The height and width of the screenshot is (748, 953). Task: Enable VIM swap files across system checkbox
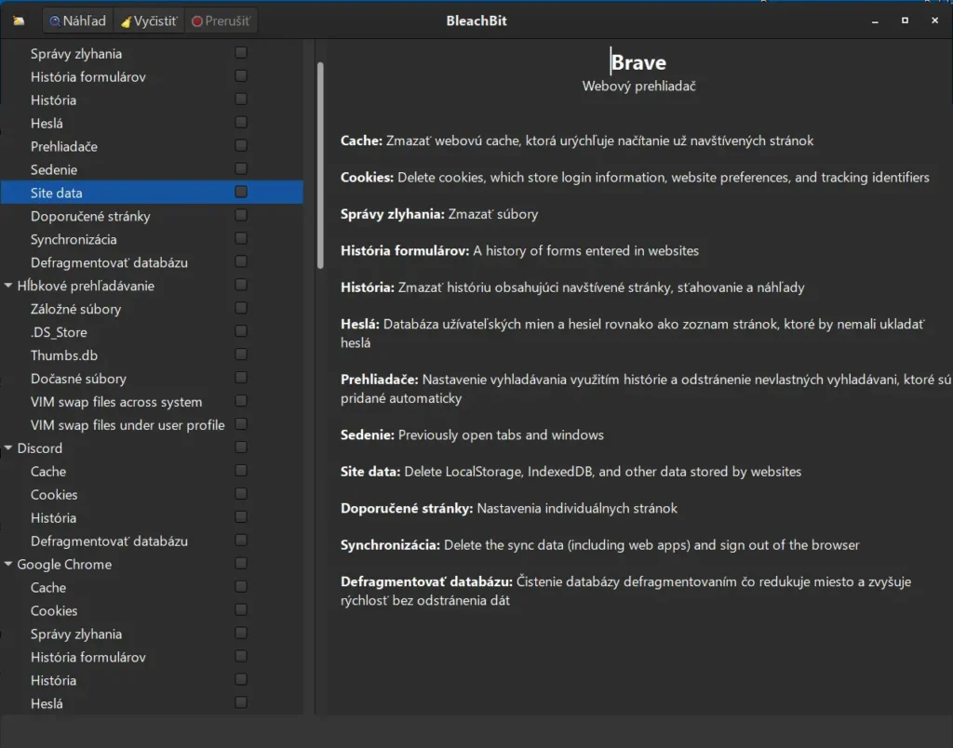tap(241, 401)
